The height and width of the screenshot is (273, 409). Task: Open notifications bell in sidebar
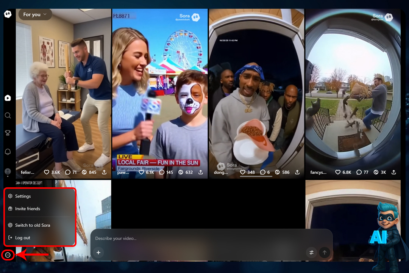click(8, 152)
